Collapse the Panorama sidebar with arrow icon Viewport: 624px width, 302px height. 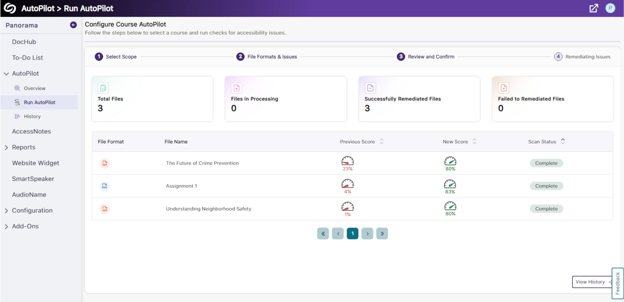[73, 25]
